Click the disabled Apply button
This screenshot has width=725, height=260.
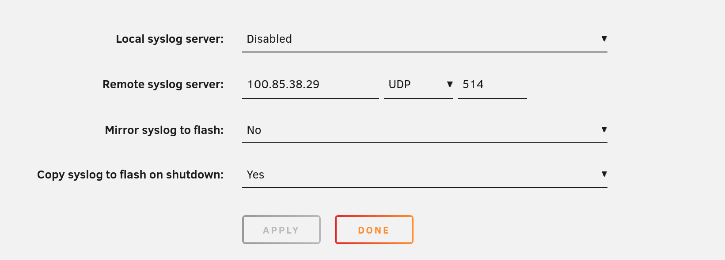point(281,230)
